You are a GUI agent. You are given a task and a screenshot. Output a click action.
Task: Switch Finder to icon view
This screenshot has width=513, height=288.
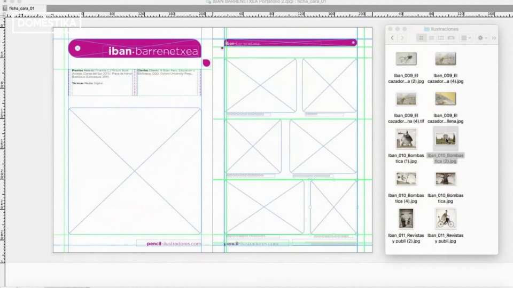coord(422,38)
